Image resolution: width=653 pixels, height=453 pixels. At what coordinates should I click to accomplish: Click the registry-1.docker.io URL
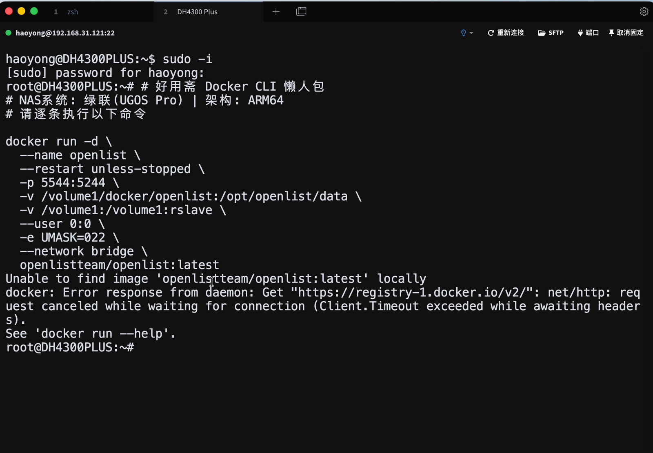tap(412, 292)
